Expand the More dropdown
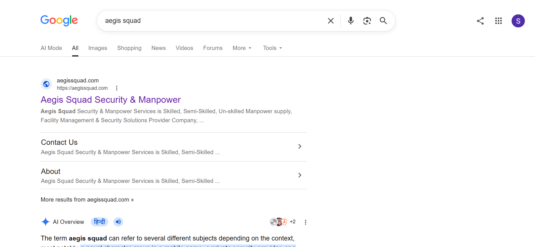 tap(242, 48)
